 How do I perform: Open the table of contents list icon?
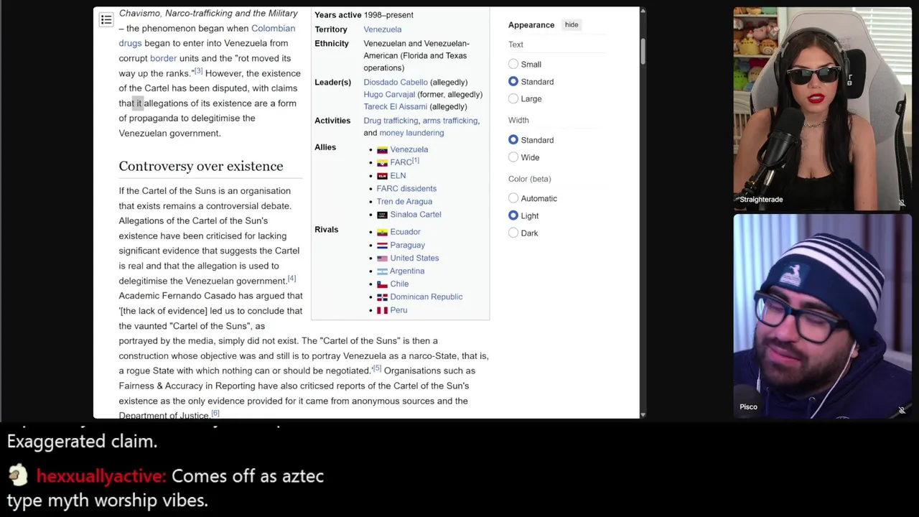(x=106, y=20)
